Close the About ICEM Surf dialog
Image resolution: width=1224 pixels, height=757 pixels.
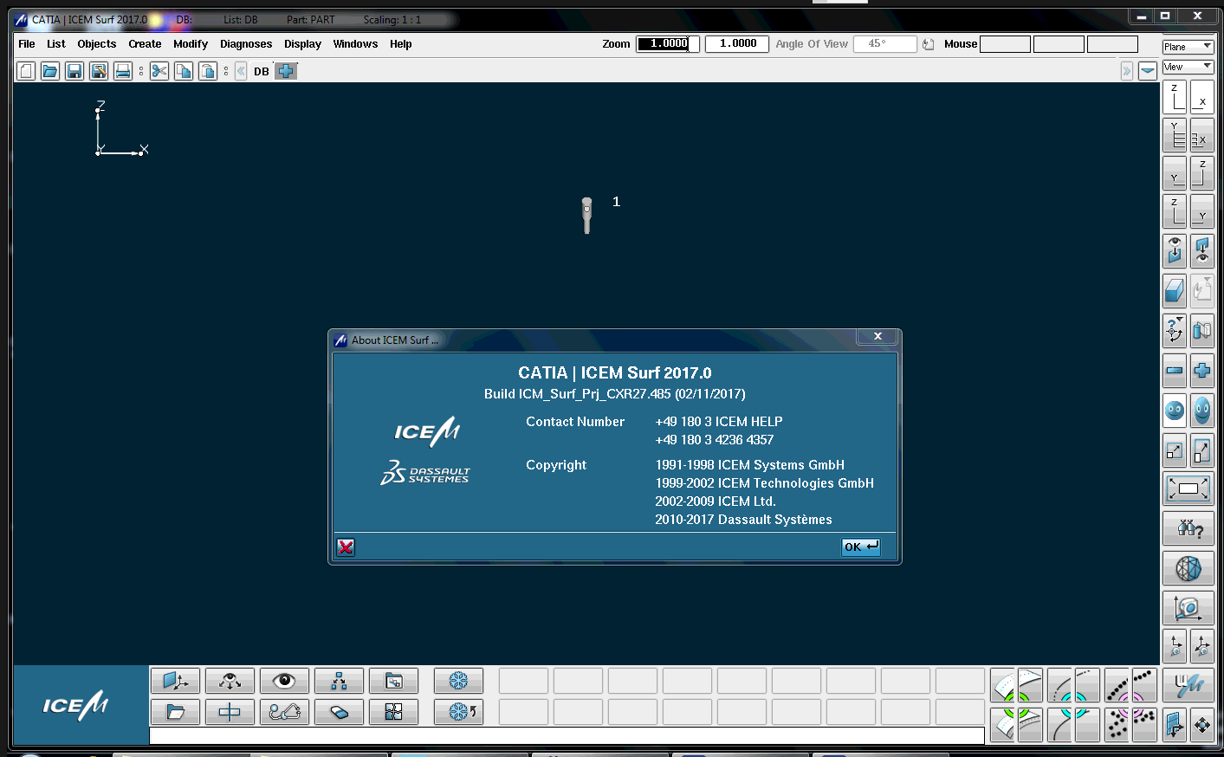(878, 337)
